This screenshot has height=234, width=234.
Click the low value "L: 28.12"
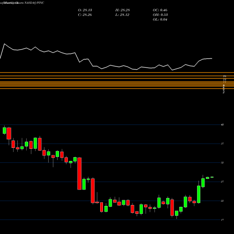pos(122,15)
